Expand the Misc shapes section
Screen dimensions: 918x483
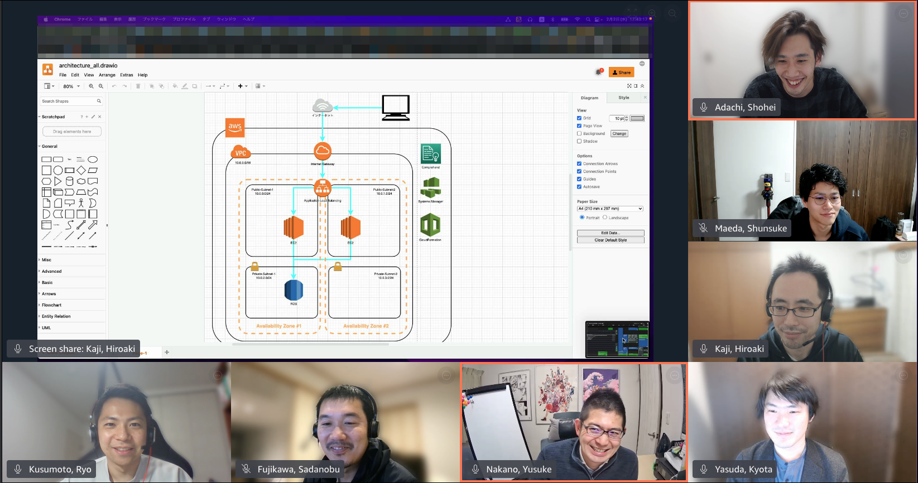pyautogui.click(x=46, y=260)
